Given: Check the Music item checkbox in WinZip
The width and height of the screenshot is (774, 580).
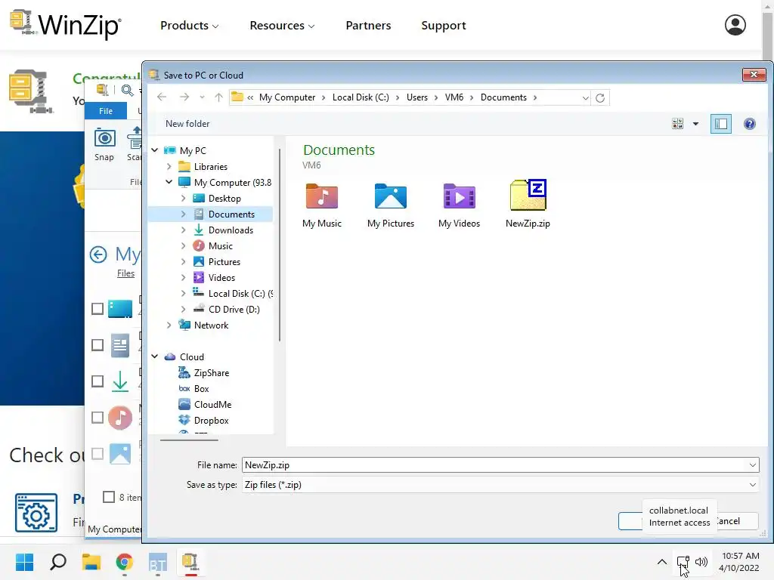Looking at the screenshot, I should [x=98, y=417].
